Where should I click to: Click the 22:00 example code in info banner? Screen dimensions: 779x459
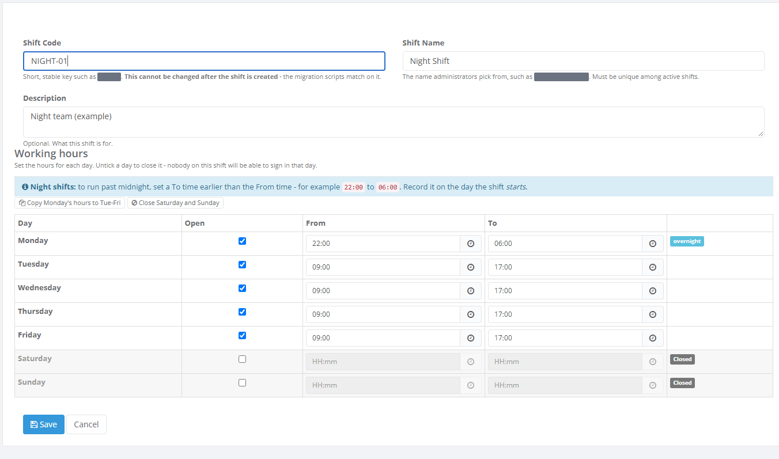click(x=353, y=187)
